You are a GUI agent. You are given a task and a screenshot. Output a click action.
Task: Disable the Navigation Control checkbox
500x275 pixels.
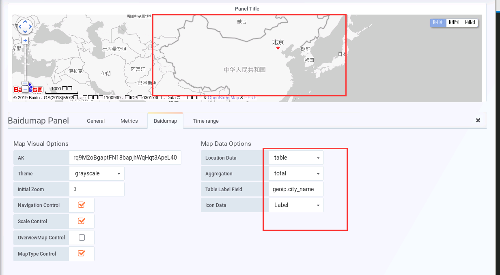tap(81, 205)
